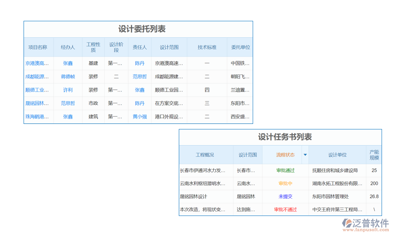Select the 审批中 status cell
Screen dimensions: 393x236
pos(285,184)
